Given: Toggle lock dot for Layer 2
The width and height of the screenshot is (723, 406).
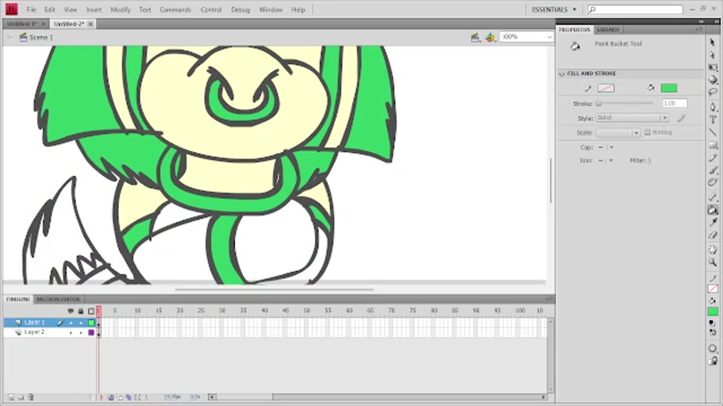Looking at the screenshot, I should [81, 333].
